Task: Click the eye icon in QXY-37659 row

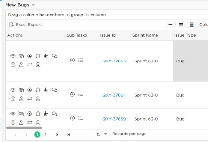Action: (x=13, y=114)
